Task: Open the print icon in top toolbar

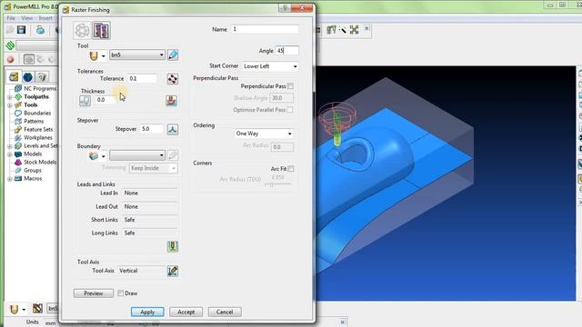Action: pos(40,30)
